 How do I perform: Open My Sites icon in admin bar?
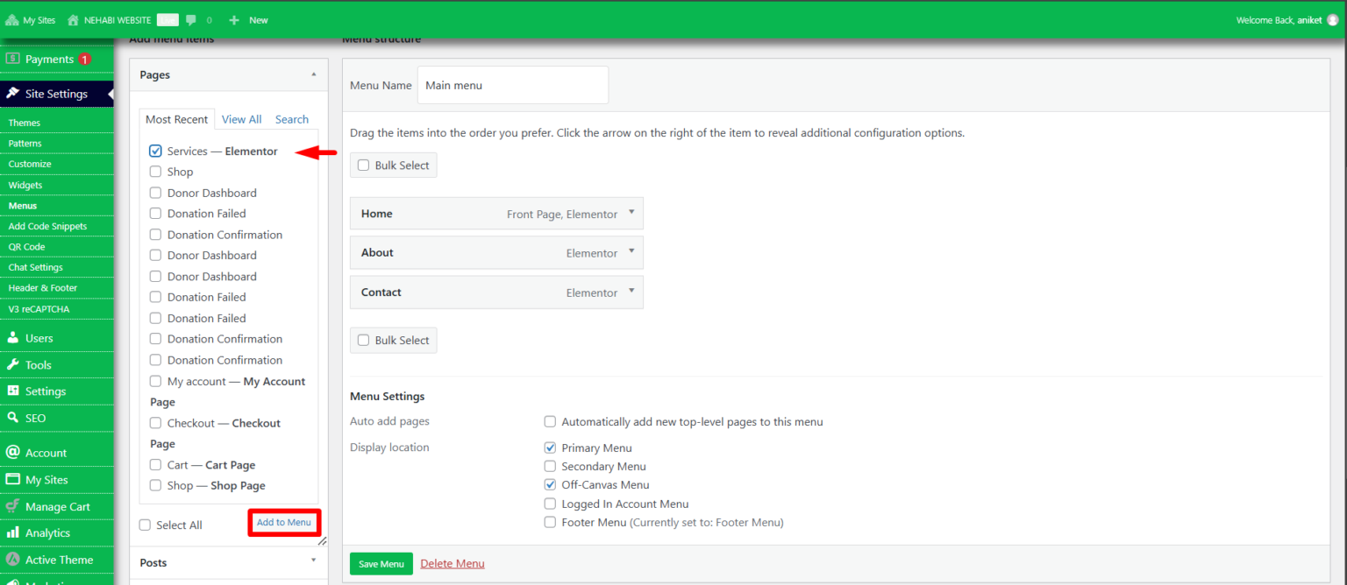[12, 19]
